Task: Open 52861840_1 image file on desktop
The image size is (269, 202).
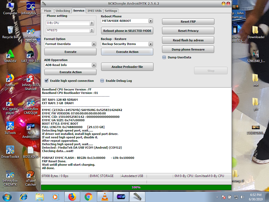Action: 256,56
